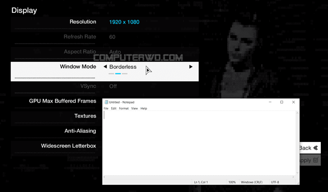The height and width of the screenshot is (192, 328).
Task: Click the Refresh Rate value 60
Action: [x=112, y=37]
